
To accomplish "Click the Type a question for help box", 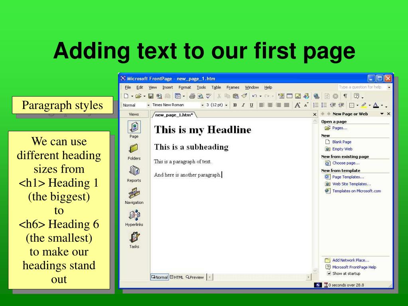I will tap(361, 87).
